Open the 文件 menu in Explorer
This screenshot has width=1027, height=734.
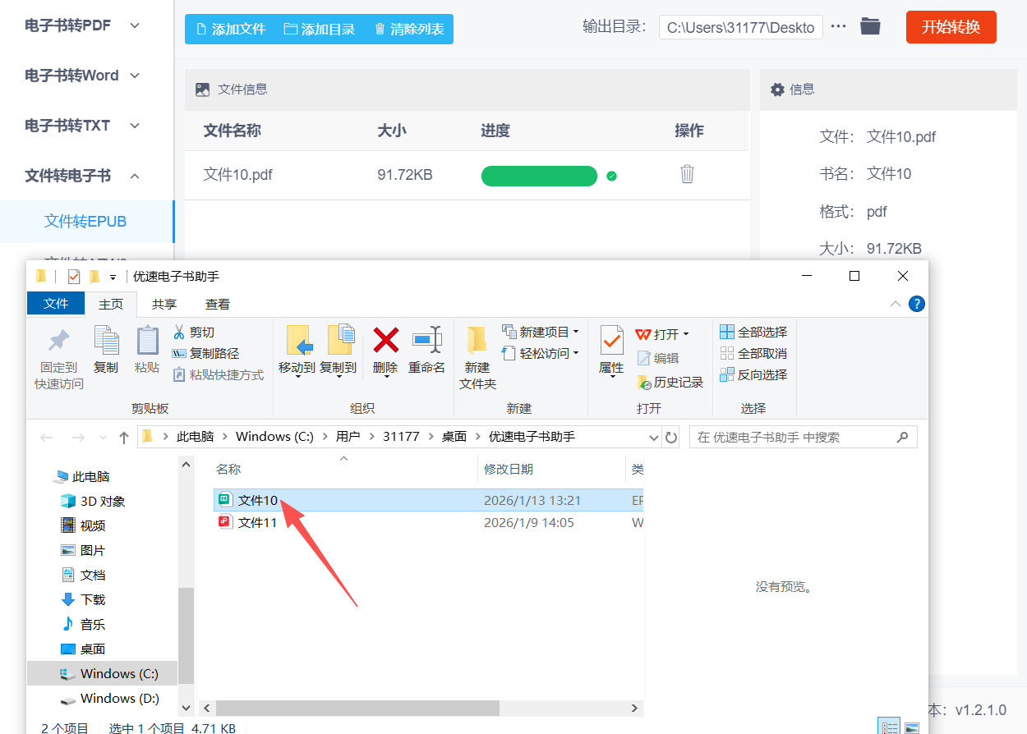[x=55, y=303]
